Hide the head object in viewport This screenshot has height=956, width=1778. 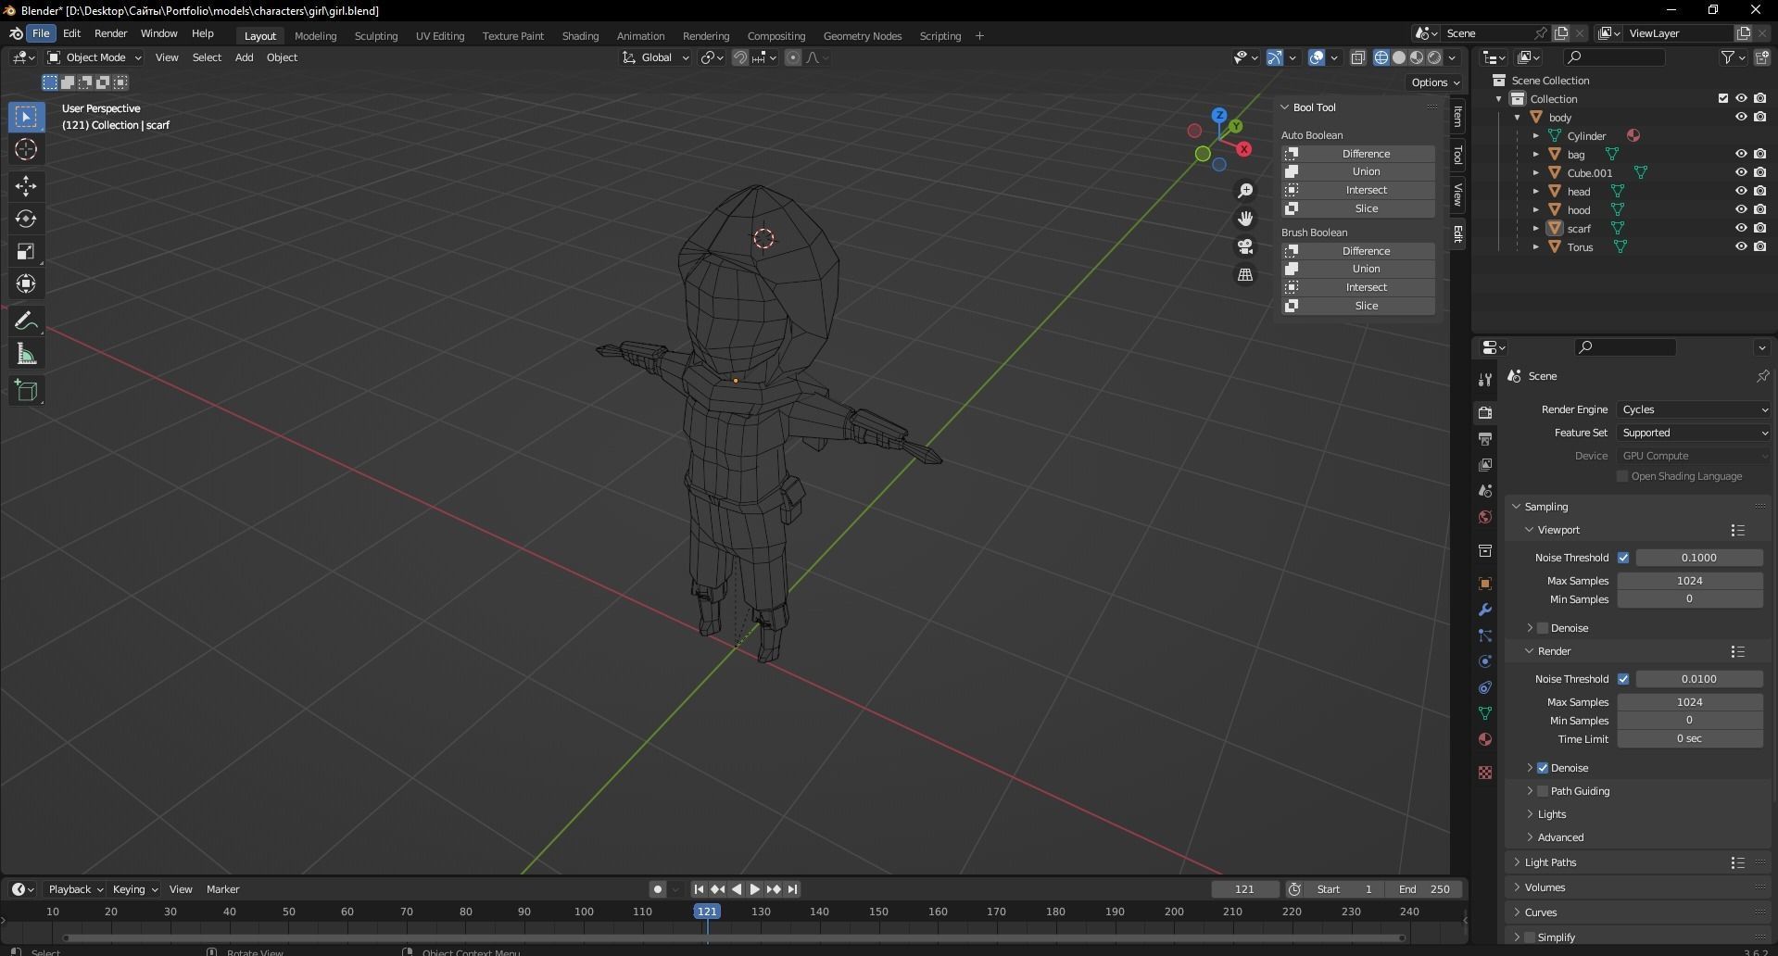[1741, 191]
